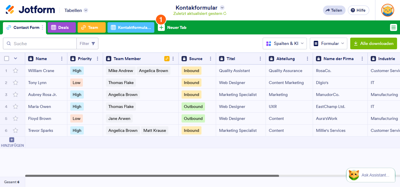Viewport: 400px width, 187px height.
Task: Switch to the Kontaktformula... tab
Action: [x=131, y=27]
